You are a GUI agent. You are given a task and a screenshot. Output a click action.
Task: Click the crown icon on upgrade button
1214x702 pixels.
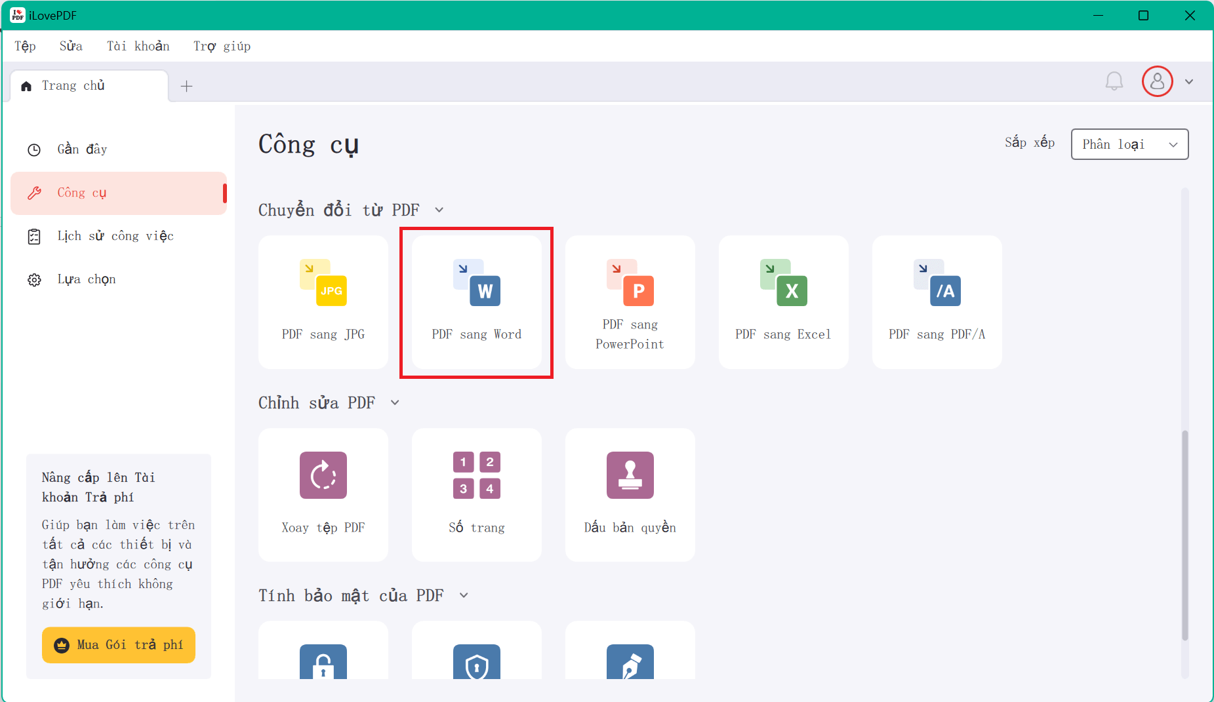coord(62,646)
